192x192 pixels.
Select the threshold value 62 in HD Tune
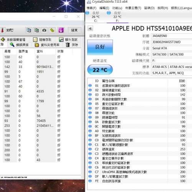click(x=20, y=57)
